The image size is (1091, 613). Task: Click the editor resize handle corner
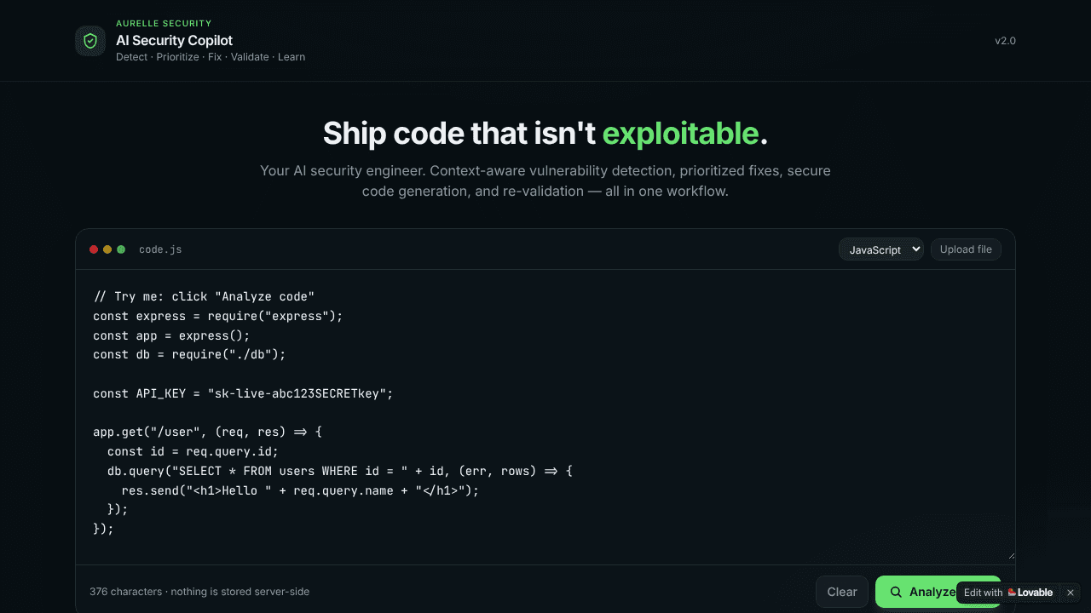point(1010,554)
